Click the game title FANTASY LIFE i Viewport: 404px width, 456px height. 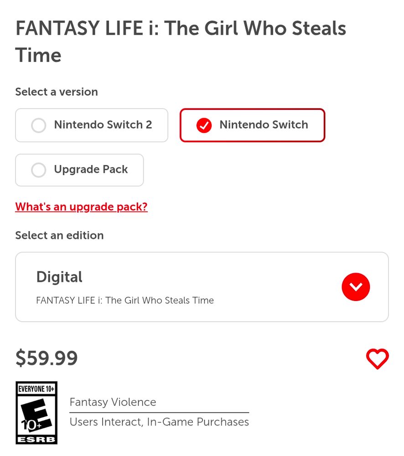click(181, 28)
